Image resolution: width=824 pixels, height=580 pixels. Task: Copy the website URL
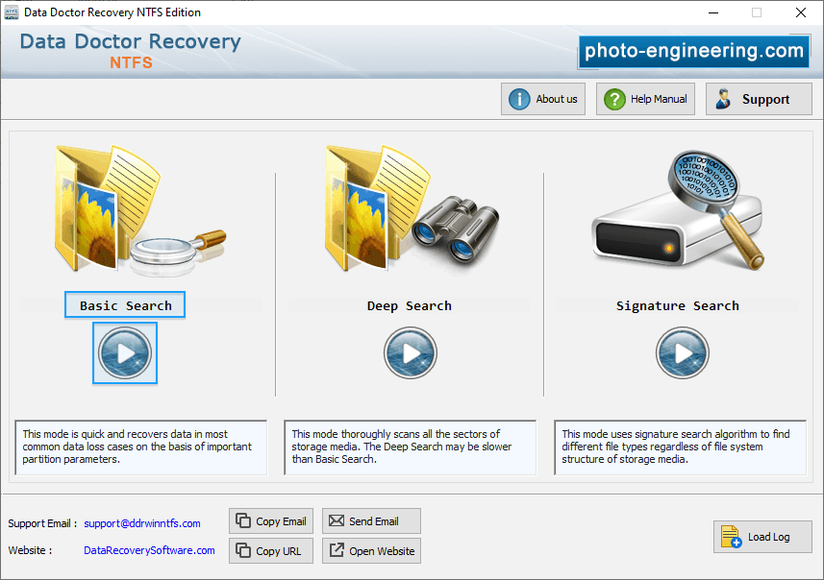(x=271, y=550)
